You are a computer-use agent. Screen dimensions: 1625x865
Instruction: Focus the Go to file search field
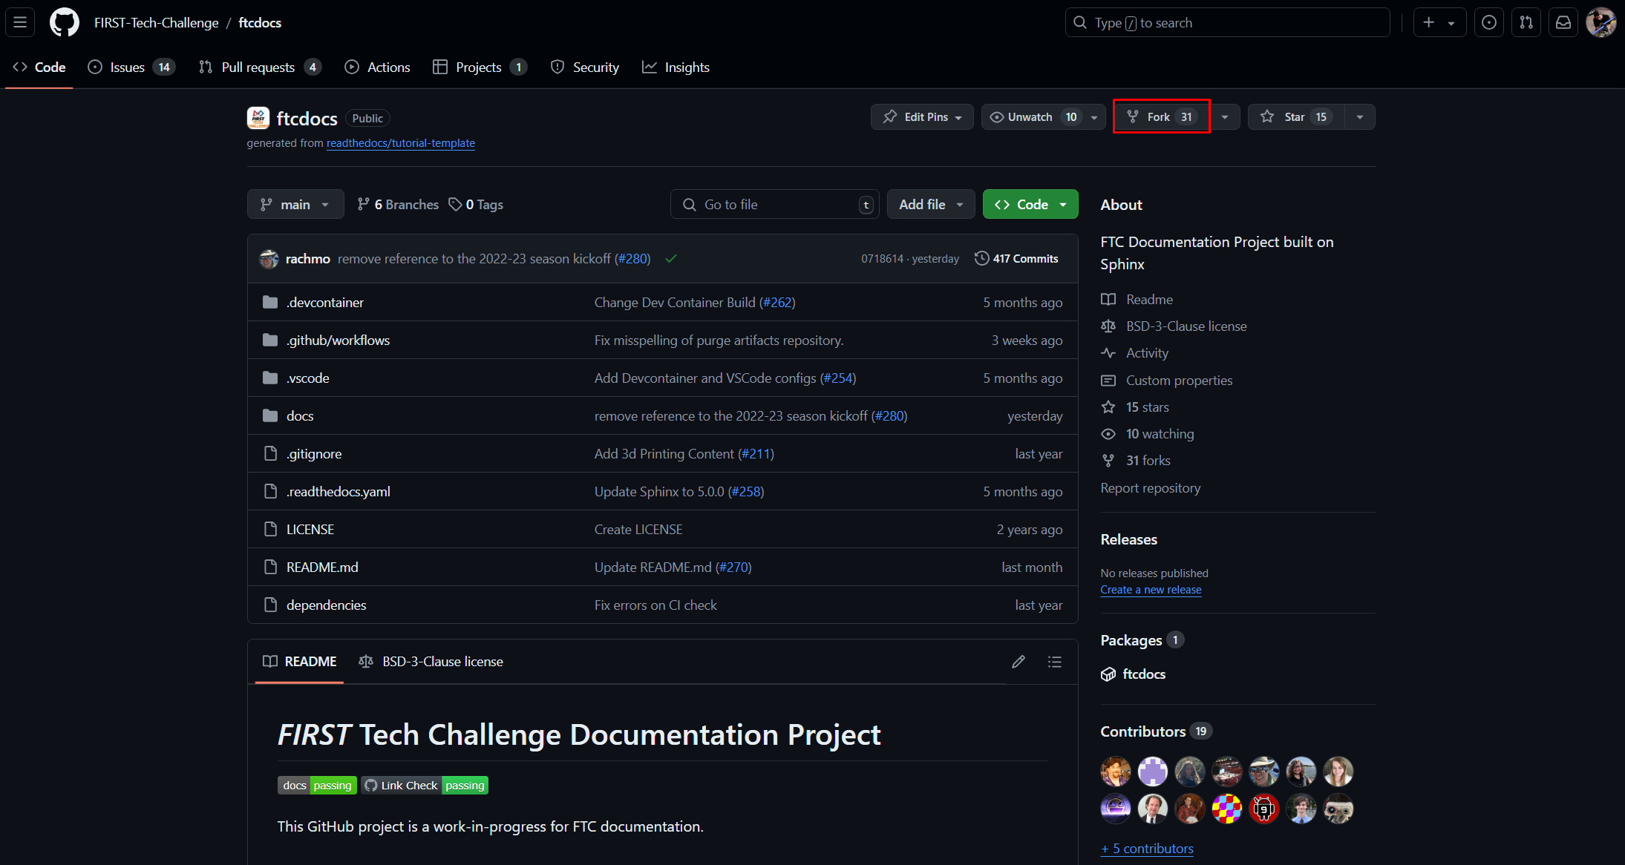[x=774, y=205]
